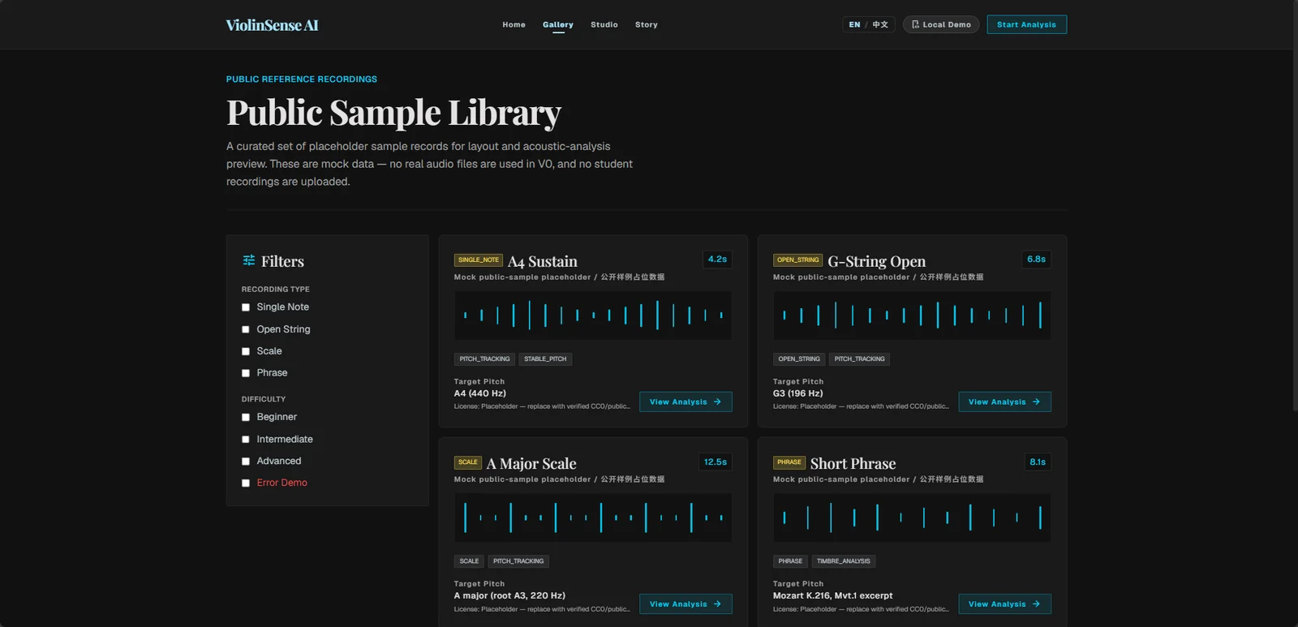Click the ViolinSense AI logo
Viewport: 1298px width, 627px height.
[272, 25]
